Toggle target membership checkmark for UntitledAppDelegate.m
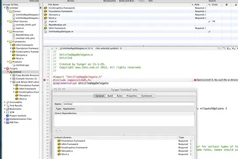This screenshot has height=159, width=238. tap(209, 31)
